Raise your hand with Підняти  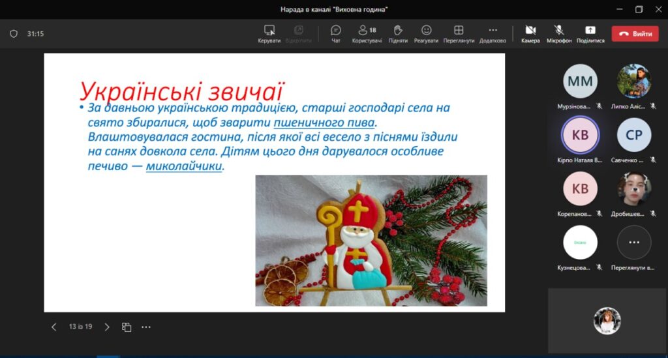[x=398, y=31]
